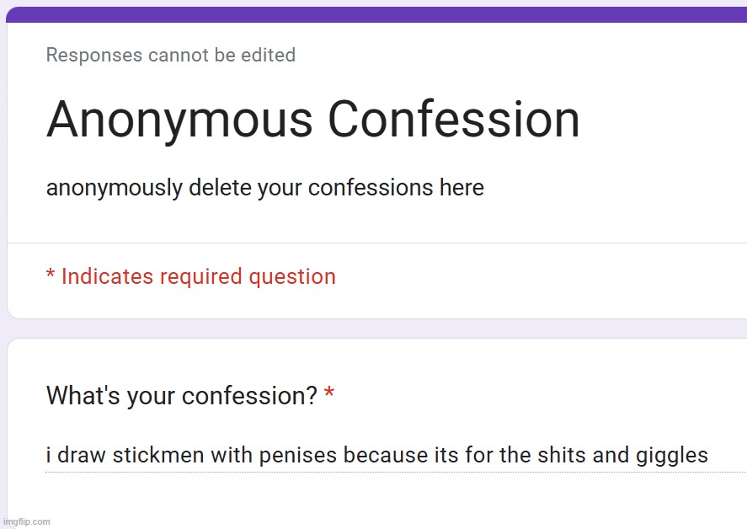
Task: Click the word "Confession" in the title
Action: click(453, 119)
